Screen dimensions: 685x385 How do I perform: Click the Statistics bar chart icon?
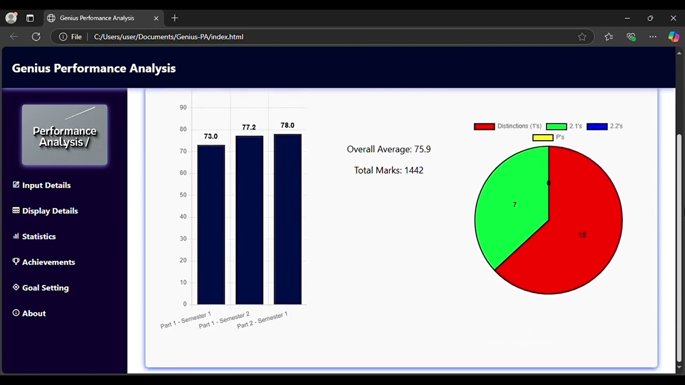[x=16, y=236]
